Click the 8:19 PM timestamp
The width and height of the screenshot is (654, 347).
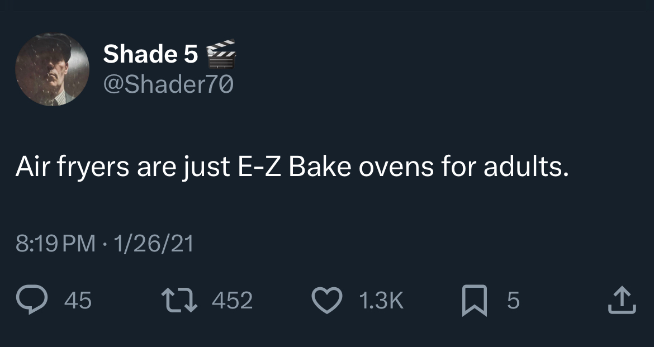click(x=56, y=244)
